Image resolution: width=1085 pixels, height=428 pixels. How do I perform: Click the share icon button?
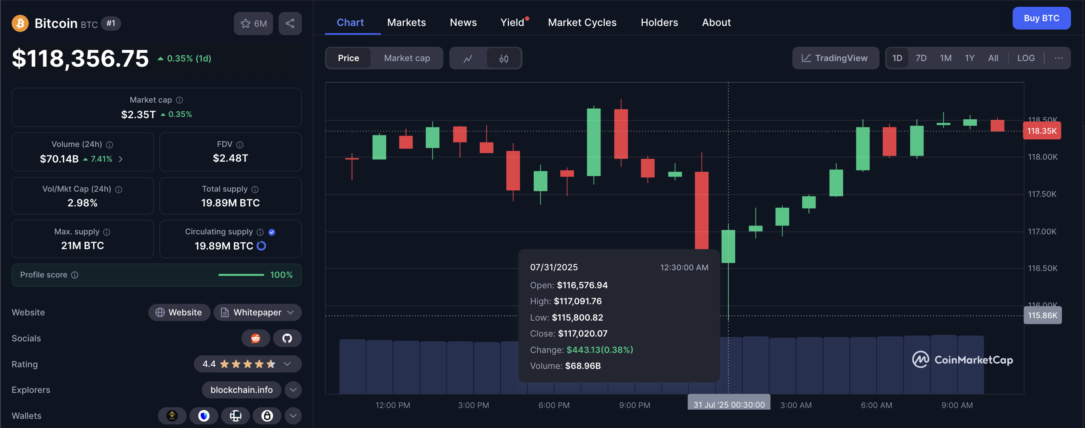290,24
